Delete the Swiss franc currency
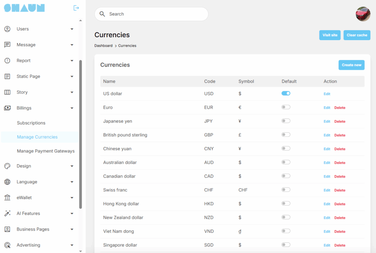The height and width of the screenshot is (253, 376). 340,190
